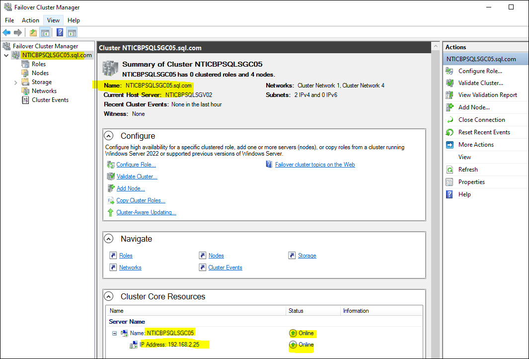Viewport: 529px width, 359px height.
Task: Click the Refresh icon in Actions pane
Action: tap(450, 170)
